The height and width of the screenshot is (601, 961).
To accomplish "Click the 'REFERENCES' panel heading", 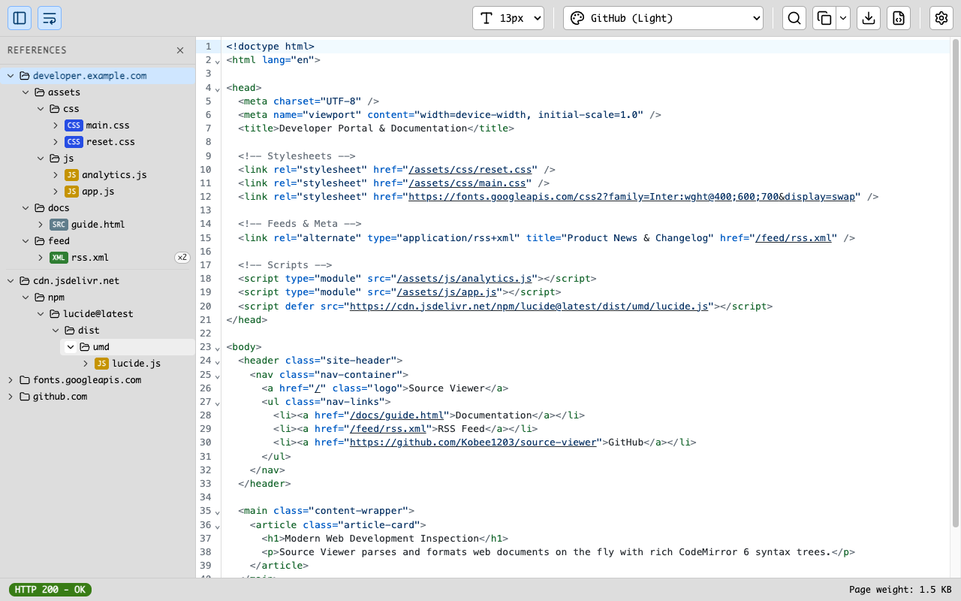I will pos(37,50).
